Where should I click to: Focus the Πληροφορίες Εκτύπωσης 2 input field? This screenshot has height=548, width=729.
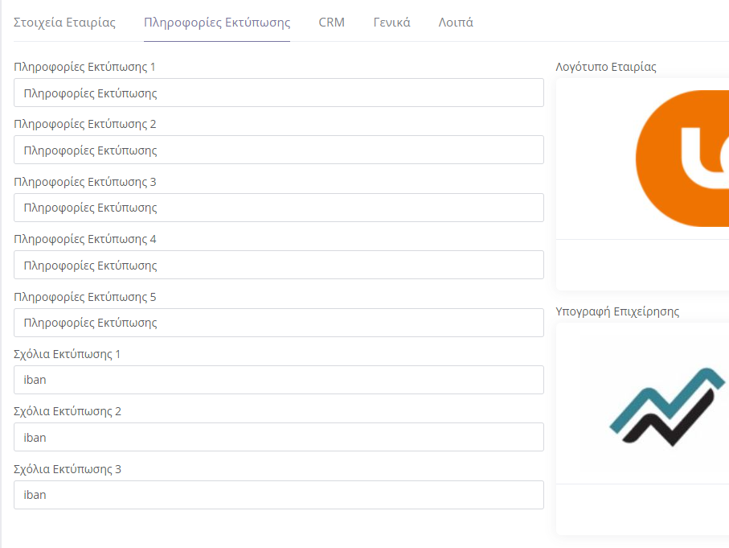[x=279, y=150]
